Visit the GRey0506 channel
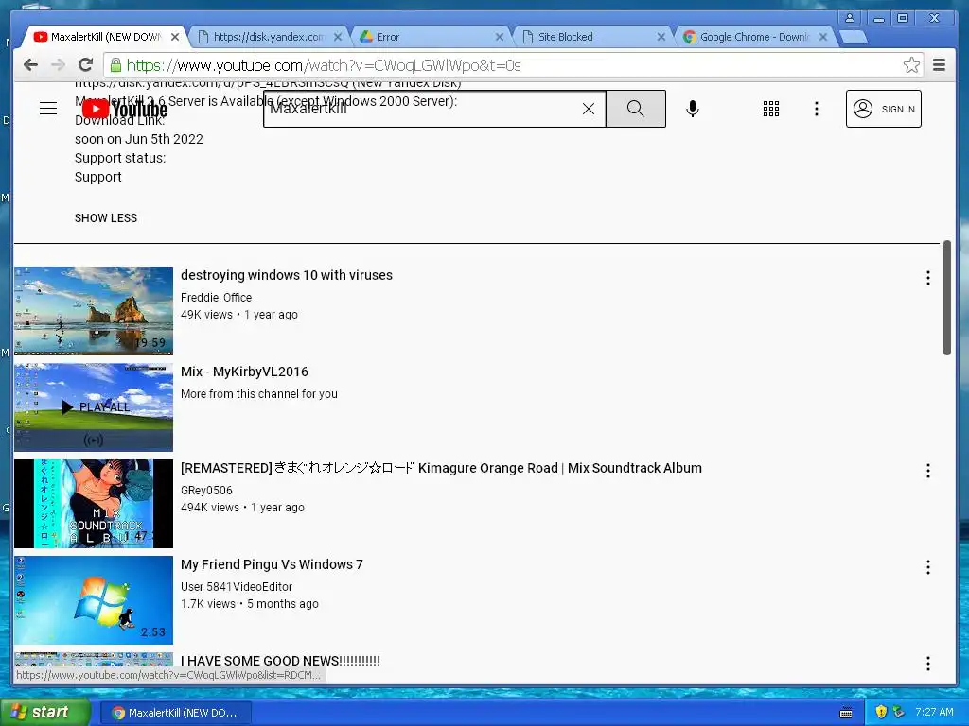 point(206,491)
